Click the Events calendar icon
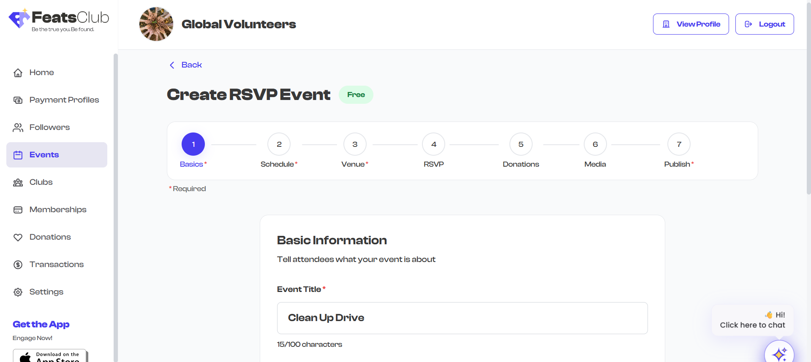811x362 pixels. pyautogui.click(x=18, y=155)
